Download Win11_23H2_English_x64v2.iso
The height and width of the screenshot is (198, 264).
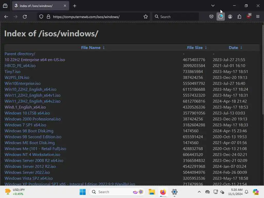[32, 101]
